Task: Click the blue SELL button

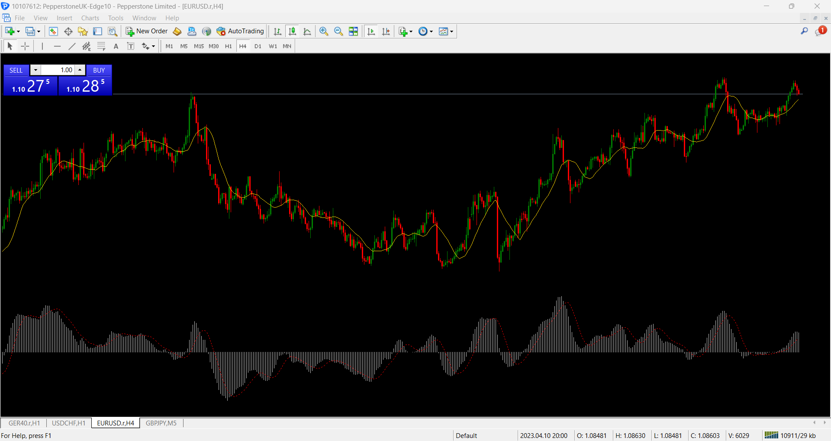Action: [x=16, y=70]
